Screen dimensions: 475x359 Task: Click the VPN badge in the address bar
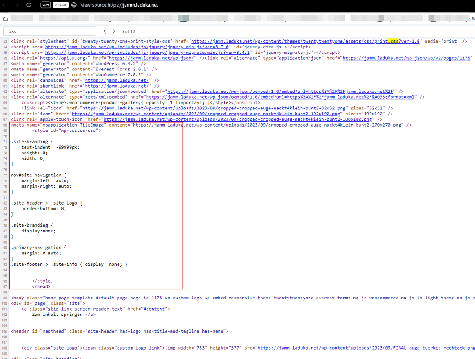click(45, 5)
